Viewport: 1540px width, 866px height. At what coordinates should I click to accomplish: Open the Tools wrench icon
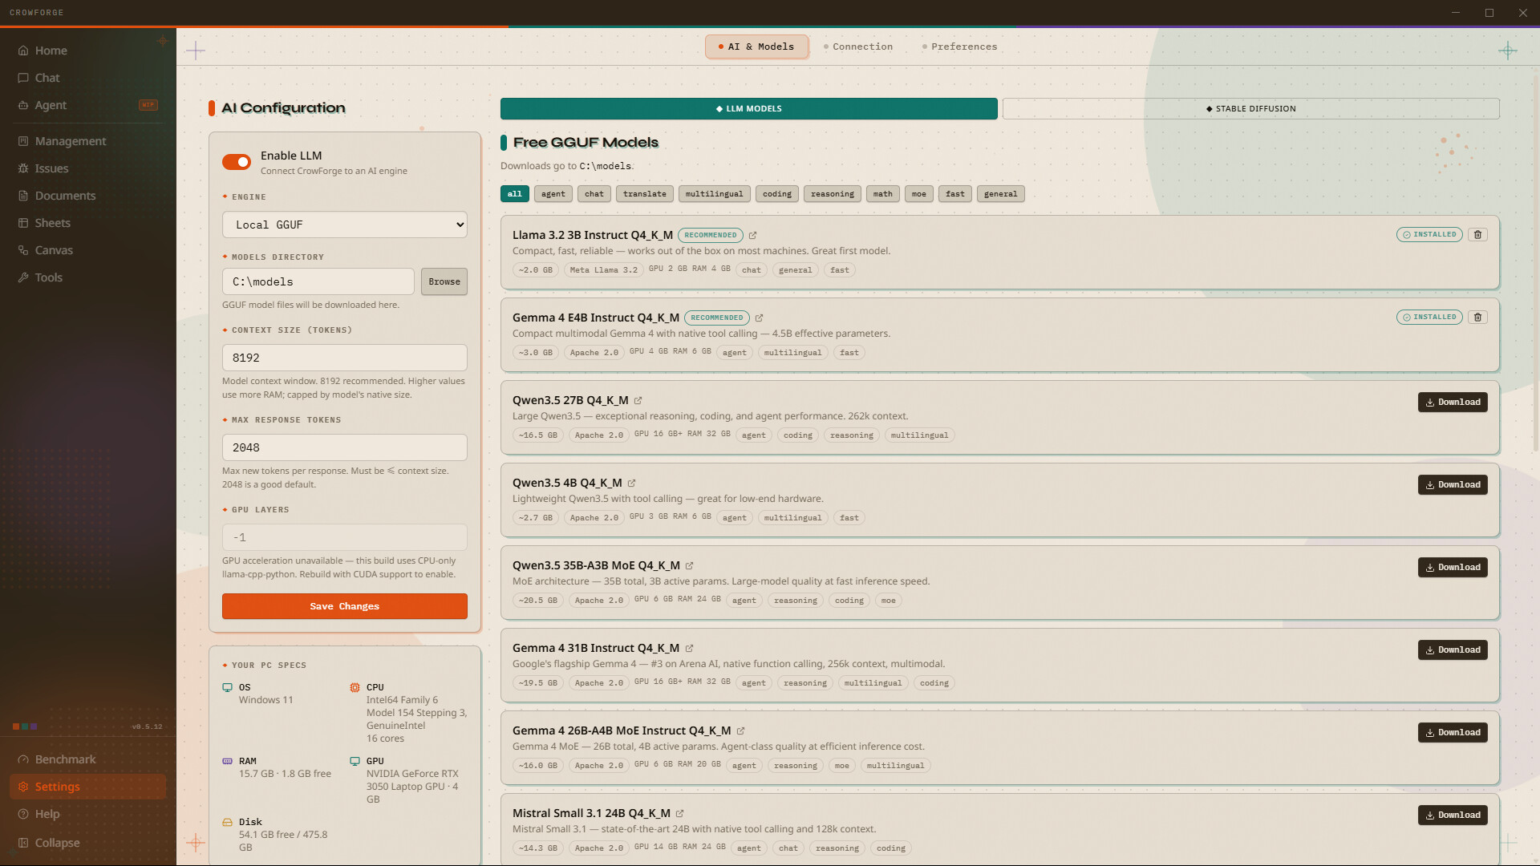pyautogui.click(x=23, y=277)
